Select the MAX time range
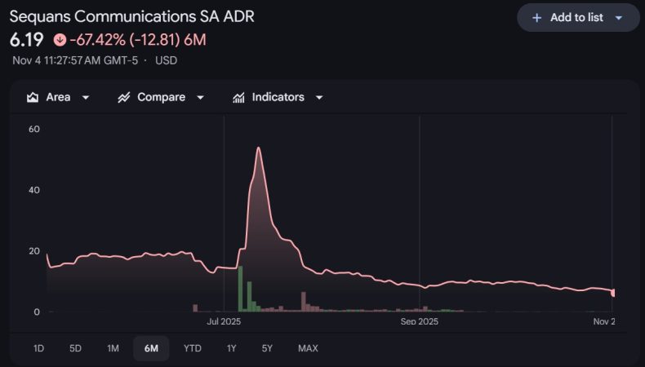The height and width of the screenshot is (367, 645). coord(308,348)
